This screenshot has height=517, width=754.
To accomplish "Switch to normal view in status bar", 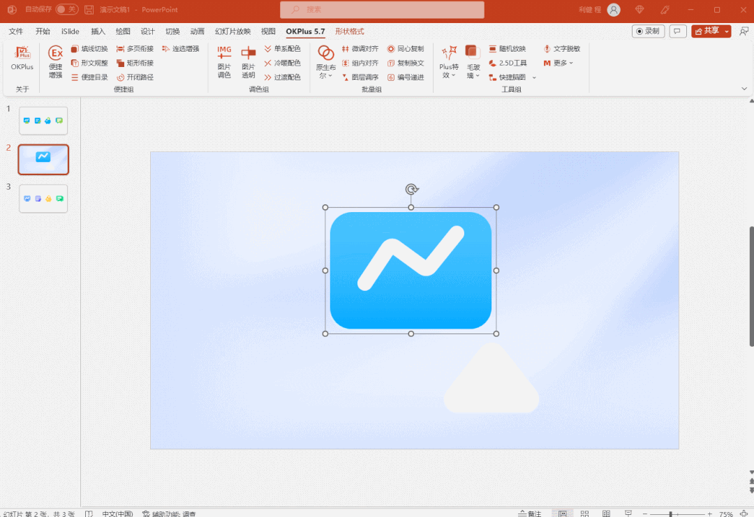I will 562,514.
